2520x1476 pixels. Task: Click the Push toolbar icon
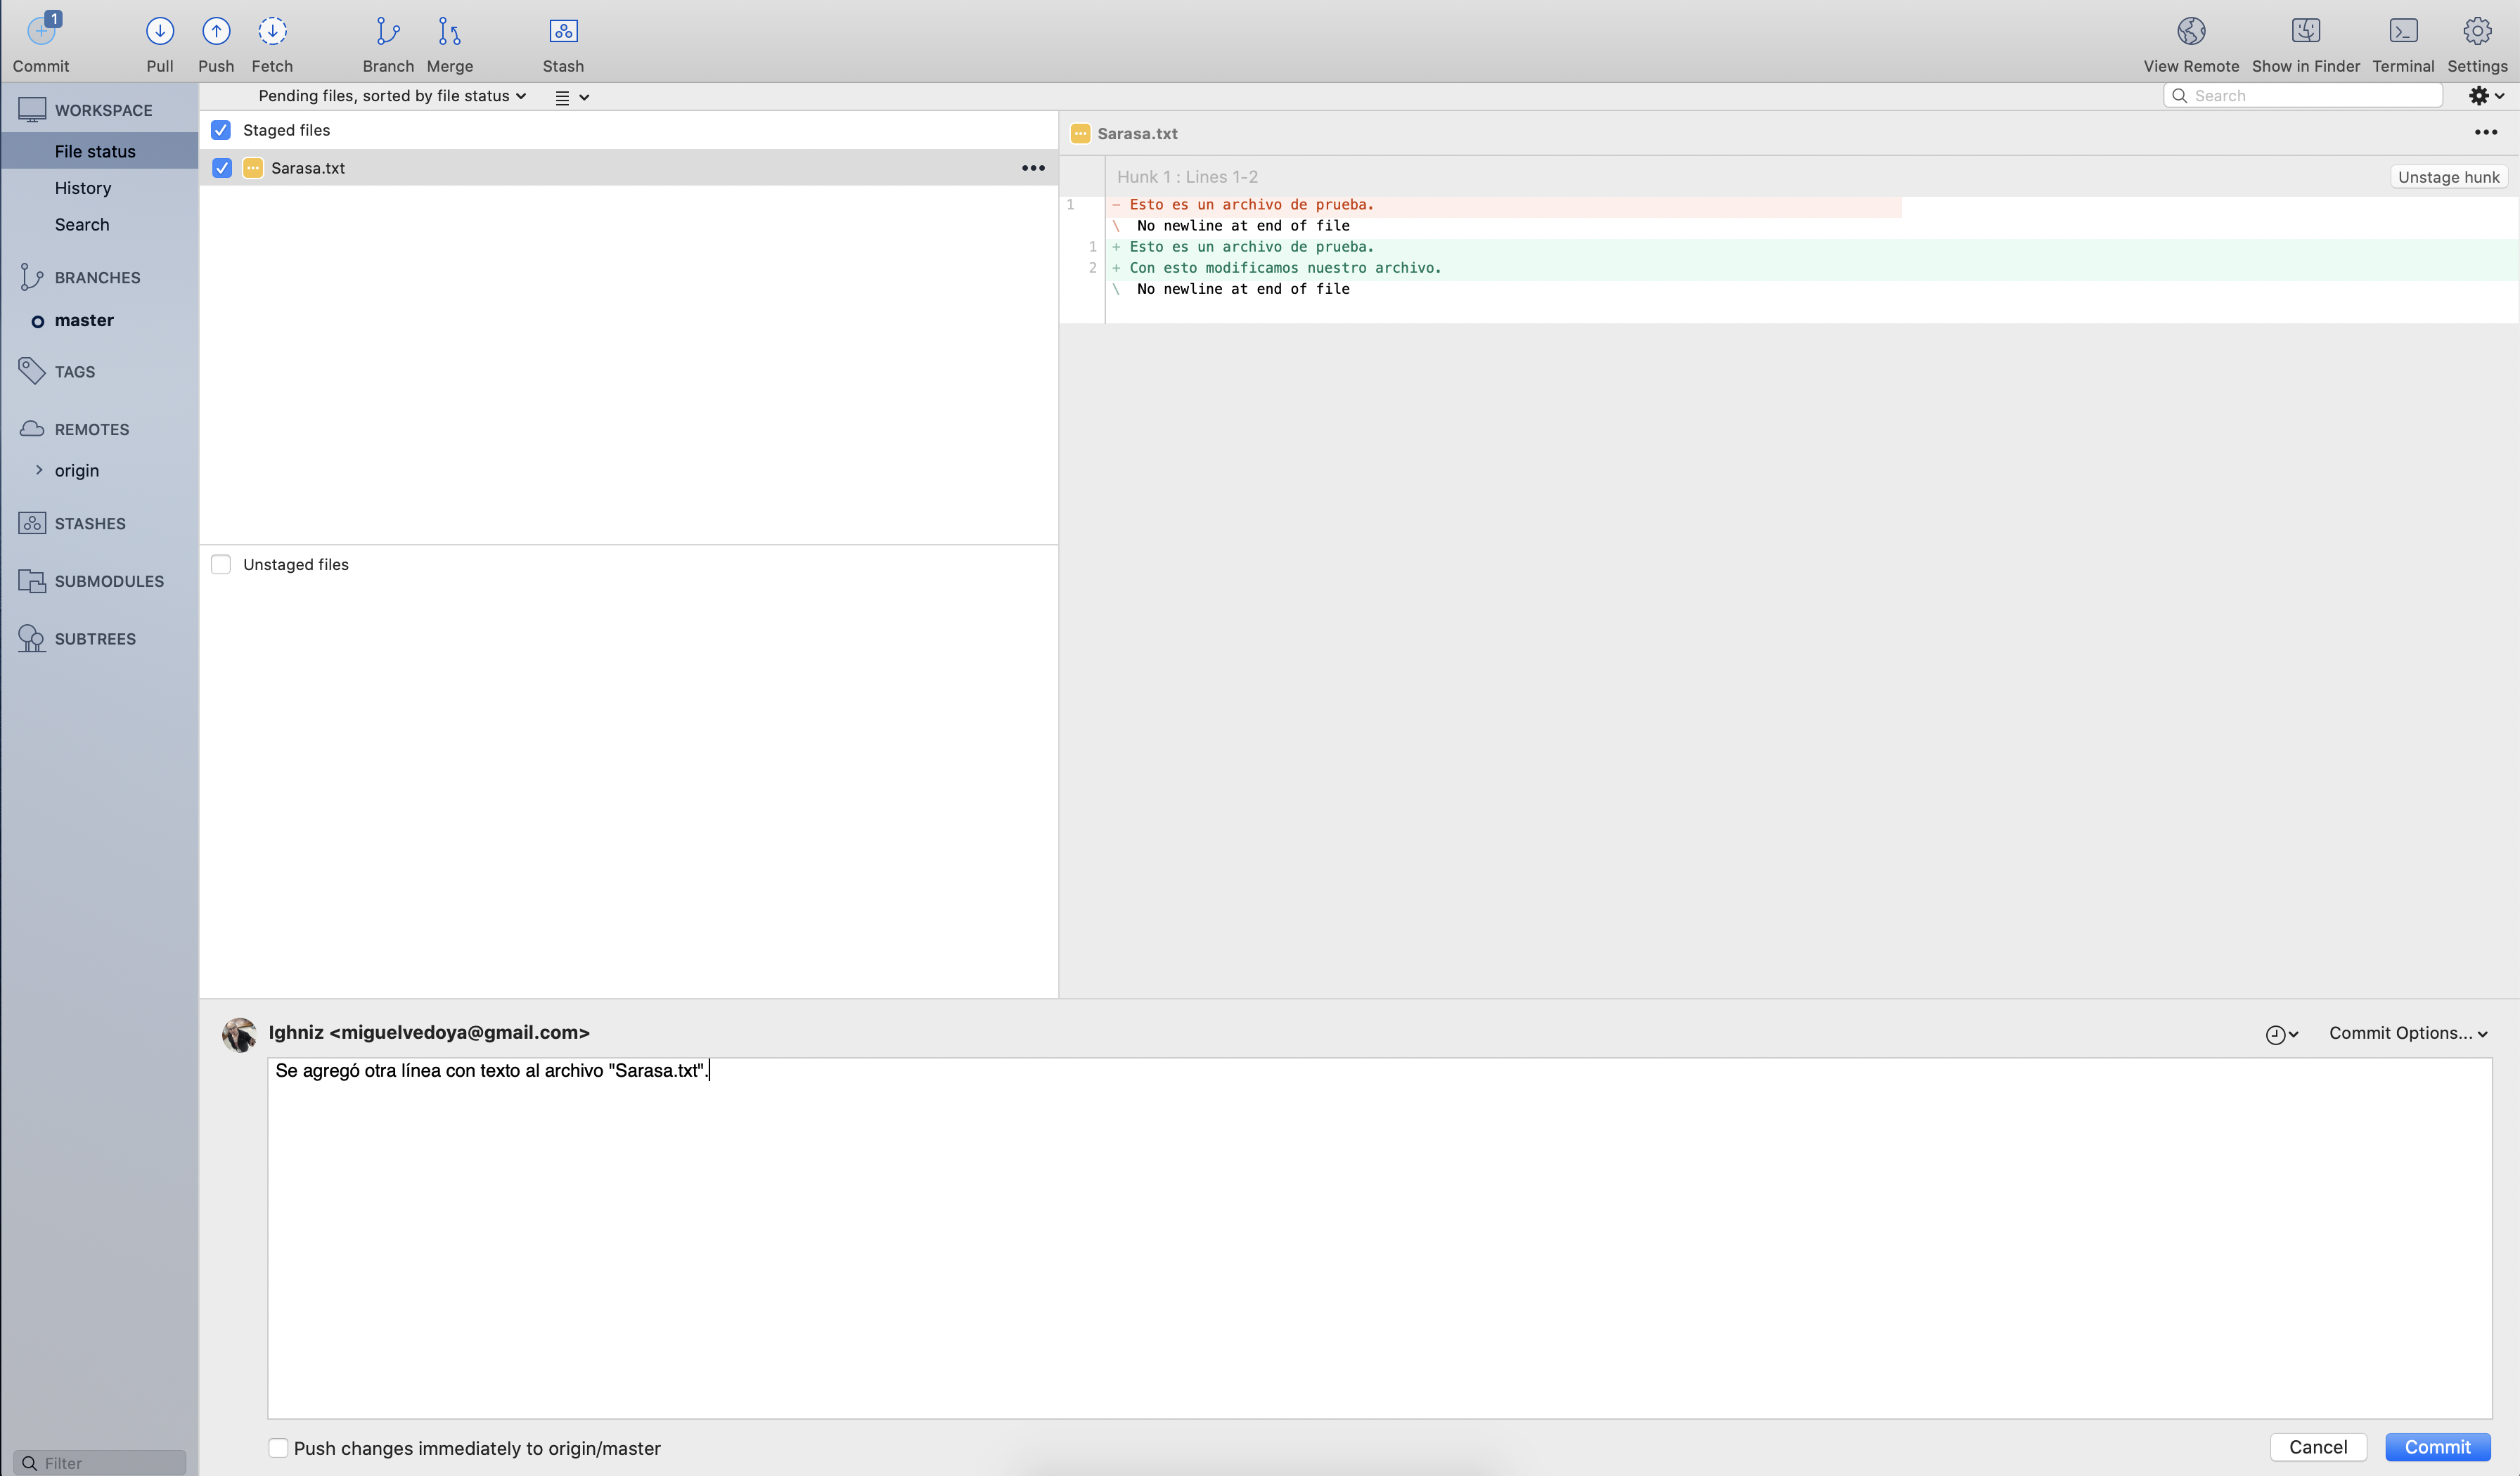tap(216, 32)
